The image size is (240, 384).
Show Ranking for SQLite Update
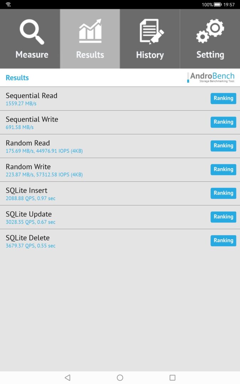coord(223,217)
